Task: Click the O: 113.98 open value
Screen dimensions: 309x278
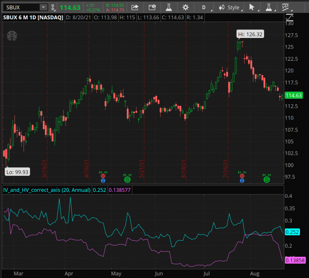Action: click(105, 18)
